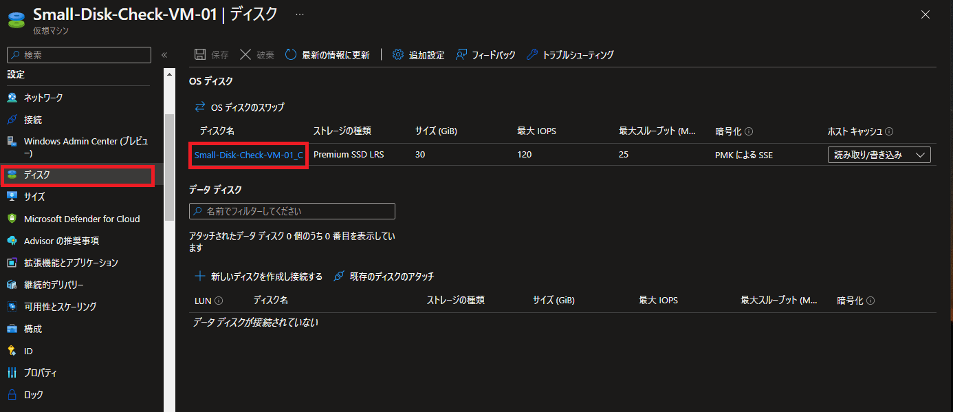Click the 最大 IOPS header in data disk table
The width and height of the screenshot is (953, 412).
tap(658, 301)
